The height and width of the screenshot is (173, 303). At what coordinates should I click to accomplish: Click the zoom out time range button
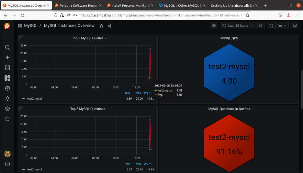(261, 25)
